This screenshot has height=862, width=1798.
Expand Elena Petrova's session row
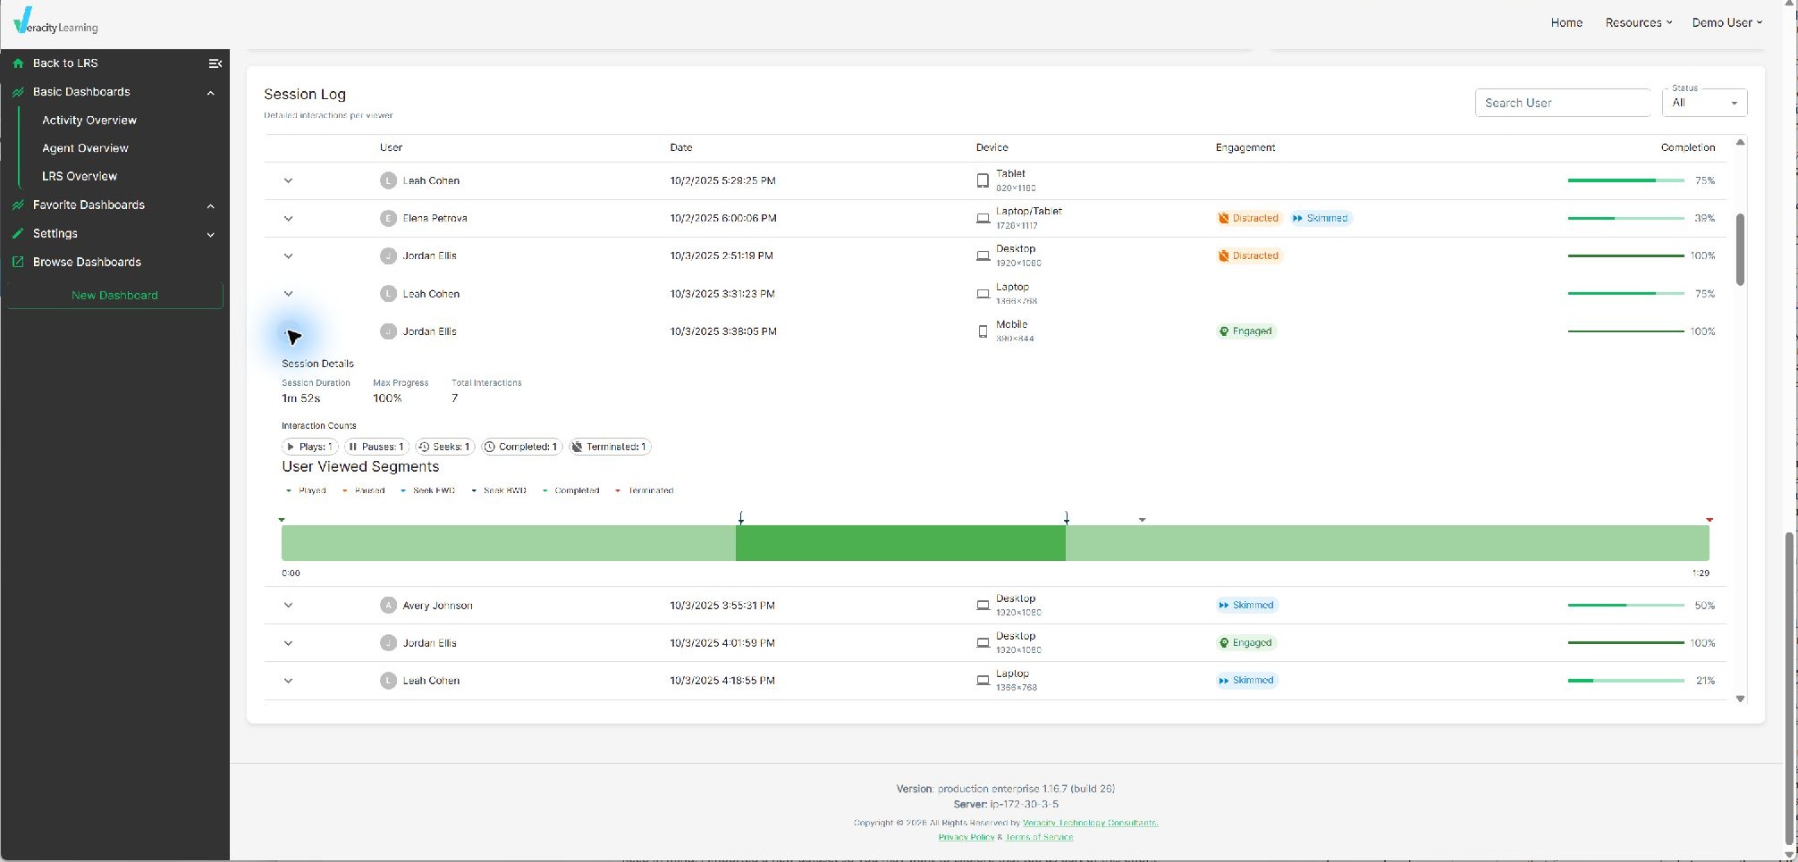click(x=288, y=218)
